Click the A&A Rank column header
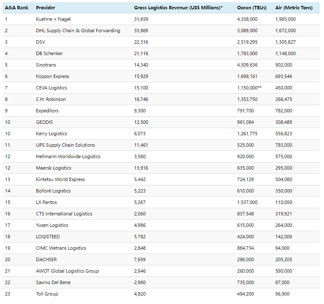The image size is (324, 304). pyautogui.click(x=16, y=8)
